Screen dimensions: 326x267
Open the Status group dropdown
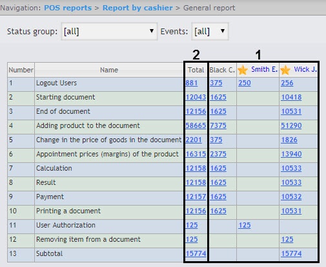[x=109, y=32]
